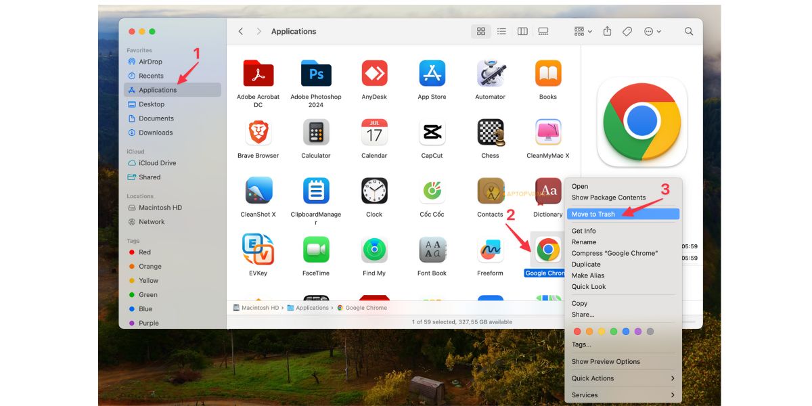Click the AnyDesk app icon
812x406 pixels.
pos(374,73)
